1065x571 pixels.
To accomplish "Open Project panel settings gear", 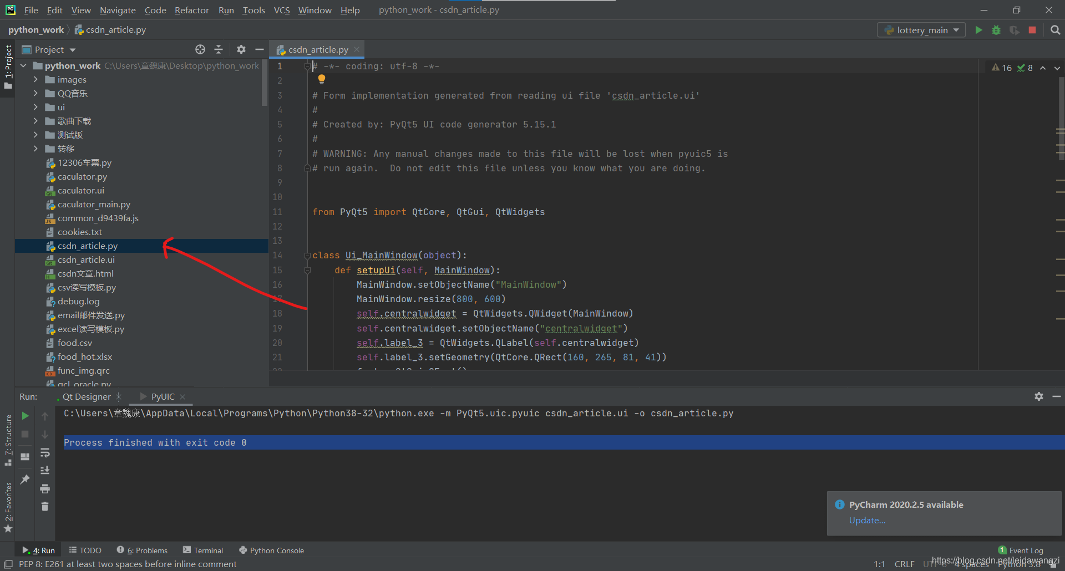I will click(241, 49).
